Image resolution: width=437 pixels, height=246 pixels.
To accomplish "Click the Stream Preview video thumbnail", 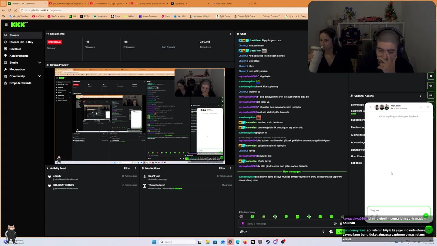I will pyautogui.click(x=140, y=116).
